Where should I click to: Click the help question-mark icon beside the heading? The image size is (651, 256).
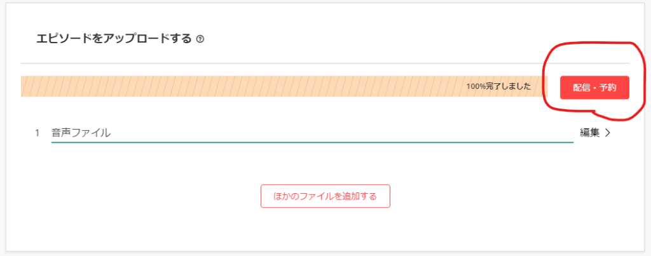tap(200, 39)
